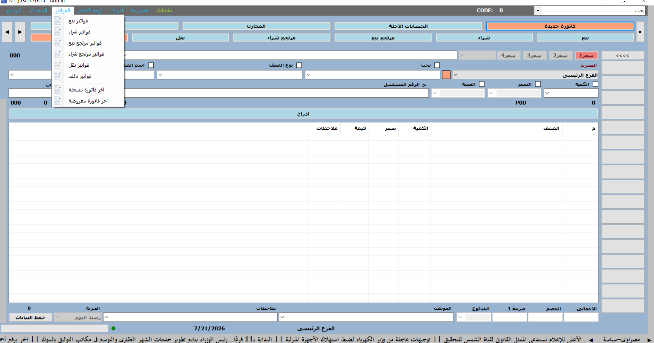This screenshot has width=654, height=343.
Task: Click the icon beside فواتير نقل
Action: tap(58, 65)
